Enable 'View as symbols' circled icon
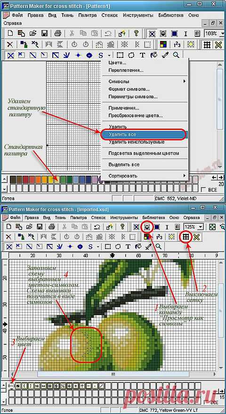 tap(146, 227)
